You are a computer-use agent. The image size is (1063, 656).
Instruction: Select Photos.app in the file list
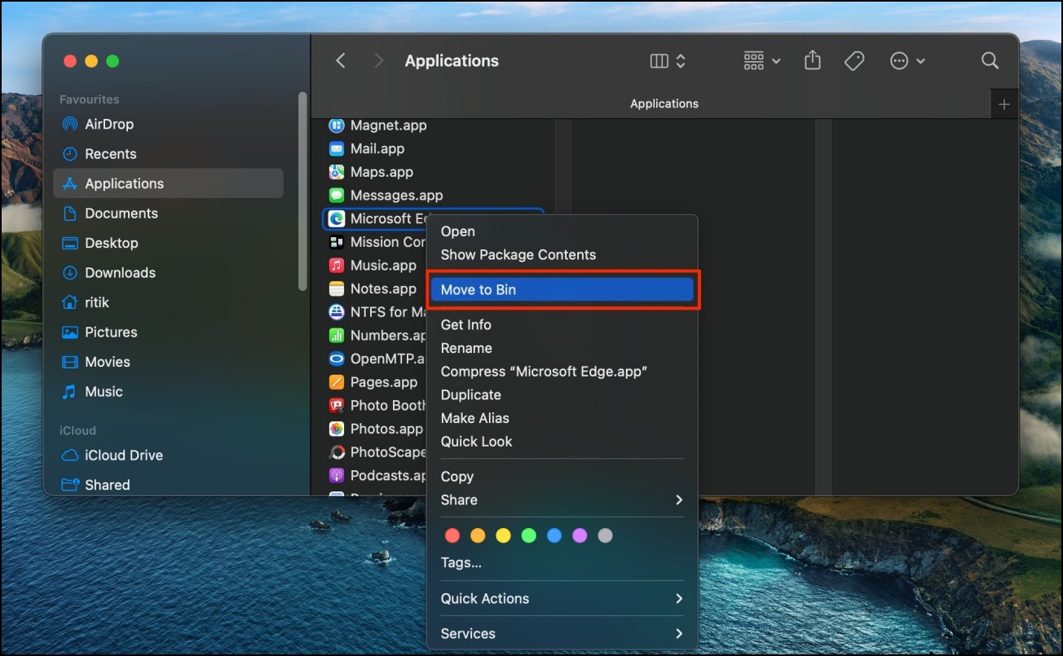(375, 429)
